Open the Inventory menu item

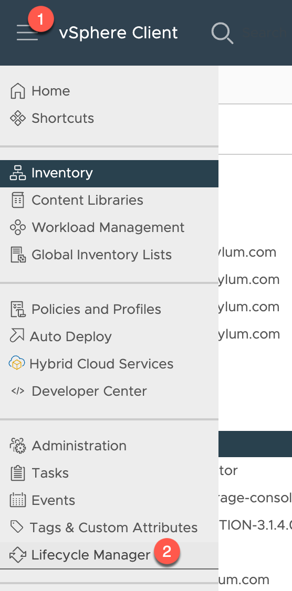coord(109,173)
